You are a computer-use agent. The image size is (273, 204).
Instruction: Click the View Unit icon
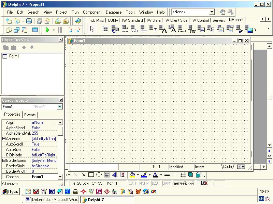coord(9,30)
